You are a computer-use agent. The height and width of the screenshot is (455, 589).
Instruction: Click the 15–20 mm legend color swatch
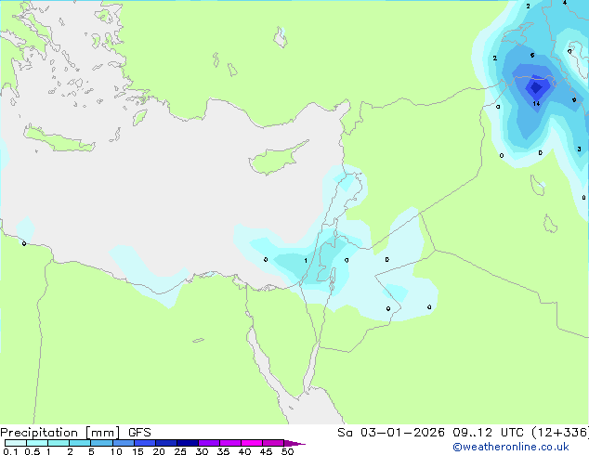pos(144,443)
